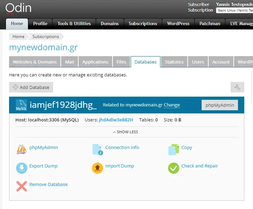Click the Host: localhost:3306 (MySQL) text
This screenshot has width=253, height=209.
(47, 120)
